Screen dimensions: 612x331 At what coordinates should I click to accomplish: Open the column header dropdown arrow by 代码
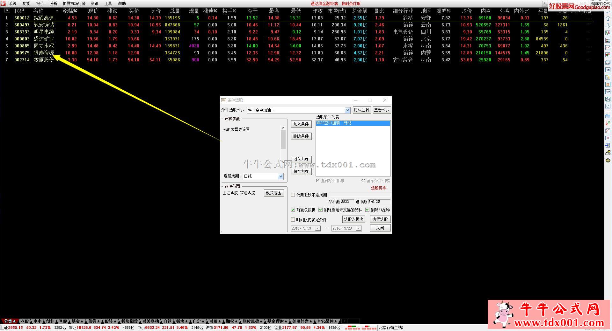(7, 11)
